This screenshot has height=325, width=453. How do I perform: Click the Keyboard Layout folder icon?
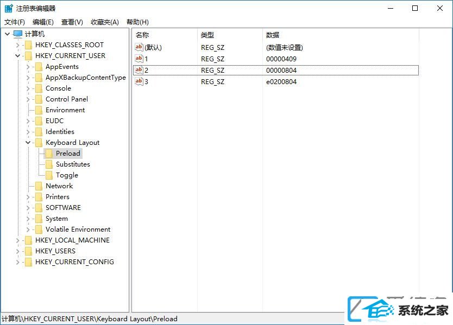39,143
